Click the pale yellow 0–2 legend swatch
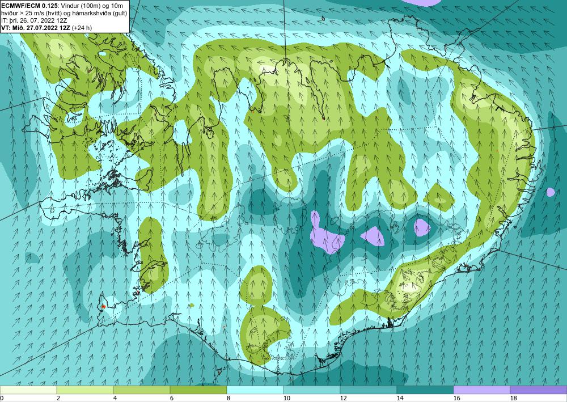 [x=28, y=390]
